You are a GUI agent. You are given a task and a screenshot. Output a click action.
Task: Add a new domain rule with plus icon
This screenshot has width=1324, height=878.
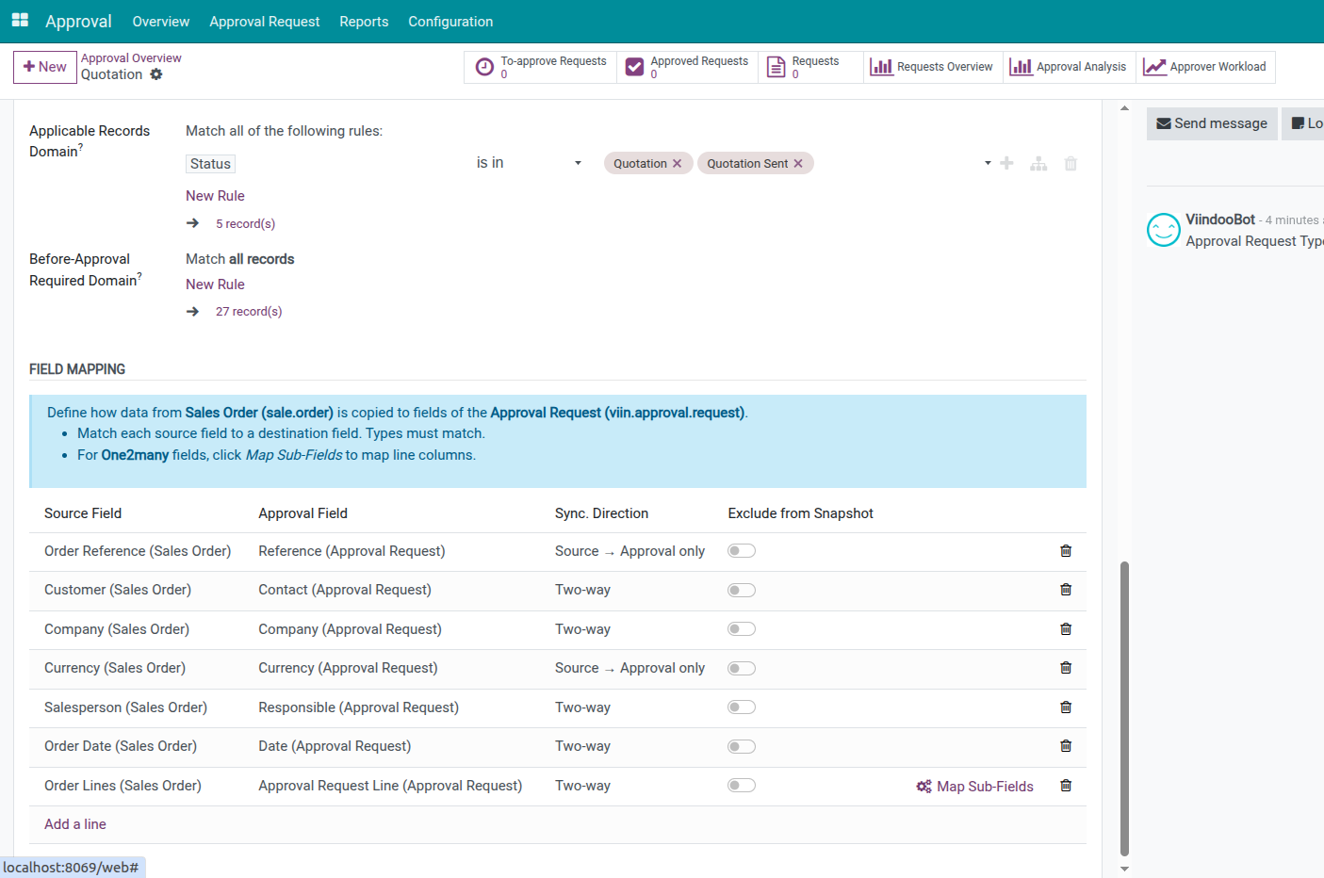click(1006, 164)
